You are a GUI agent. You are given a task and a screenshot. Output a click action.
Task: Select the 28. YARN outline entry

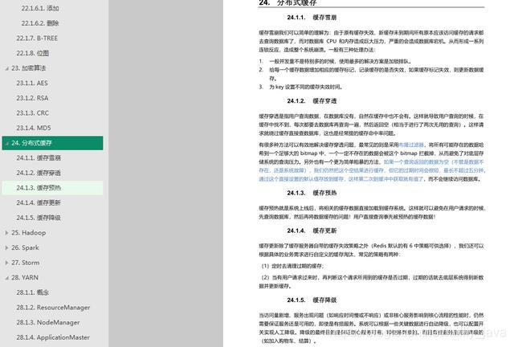25,277
